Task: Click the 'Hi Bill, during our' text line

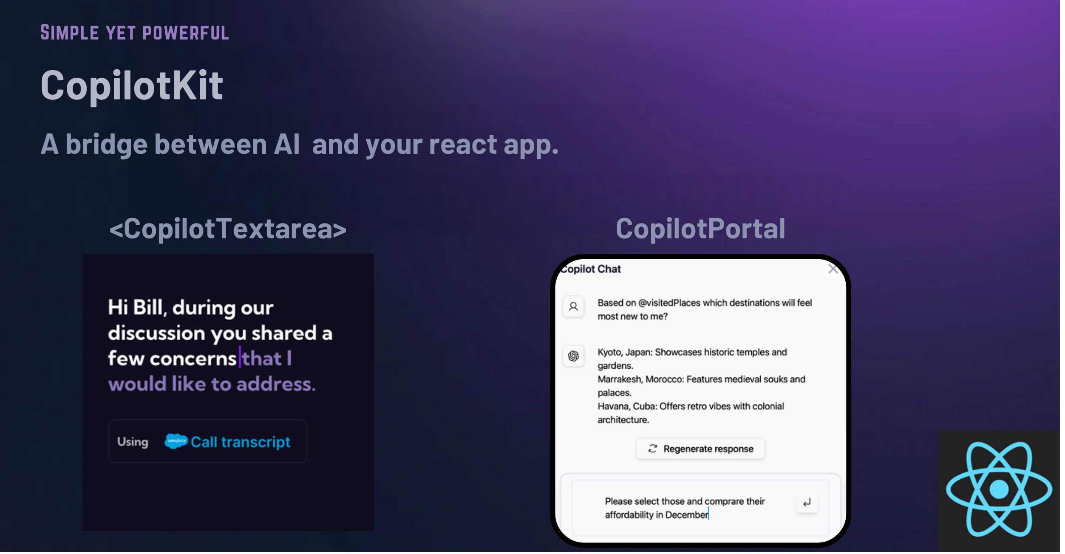Action: (x=192, y=309)
